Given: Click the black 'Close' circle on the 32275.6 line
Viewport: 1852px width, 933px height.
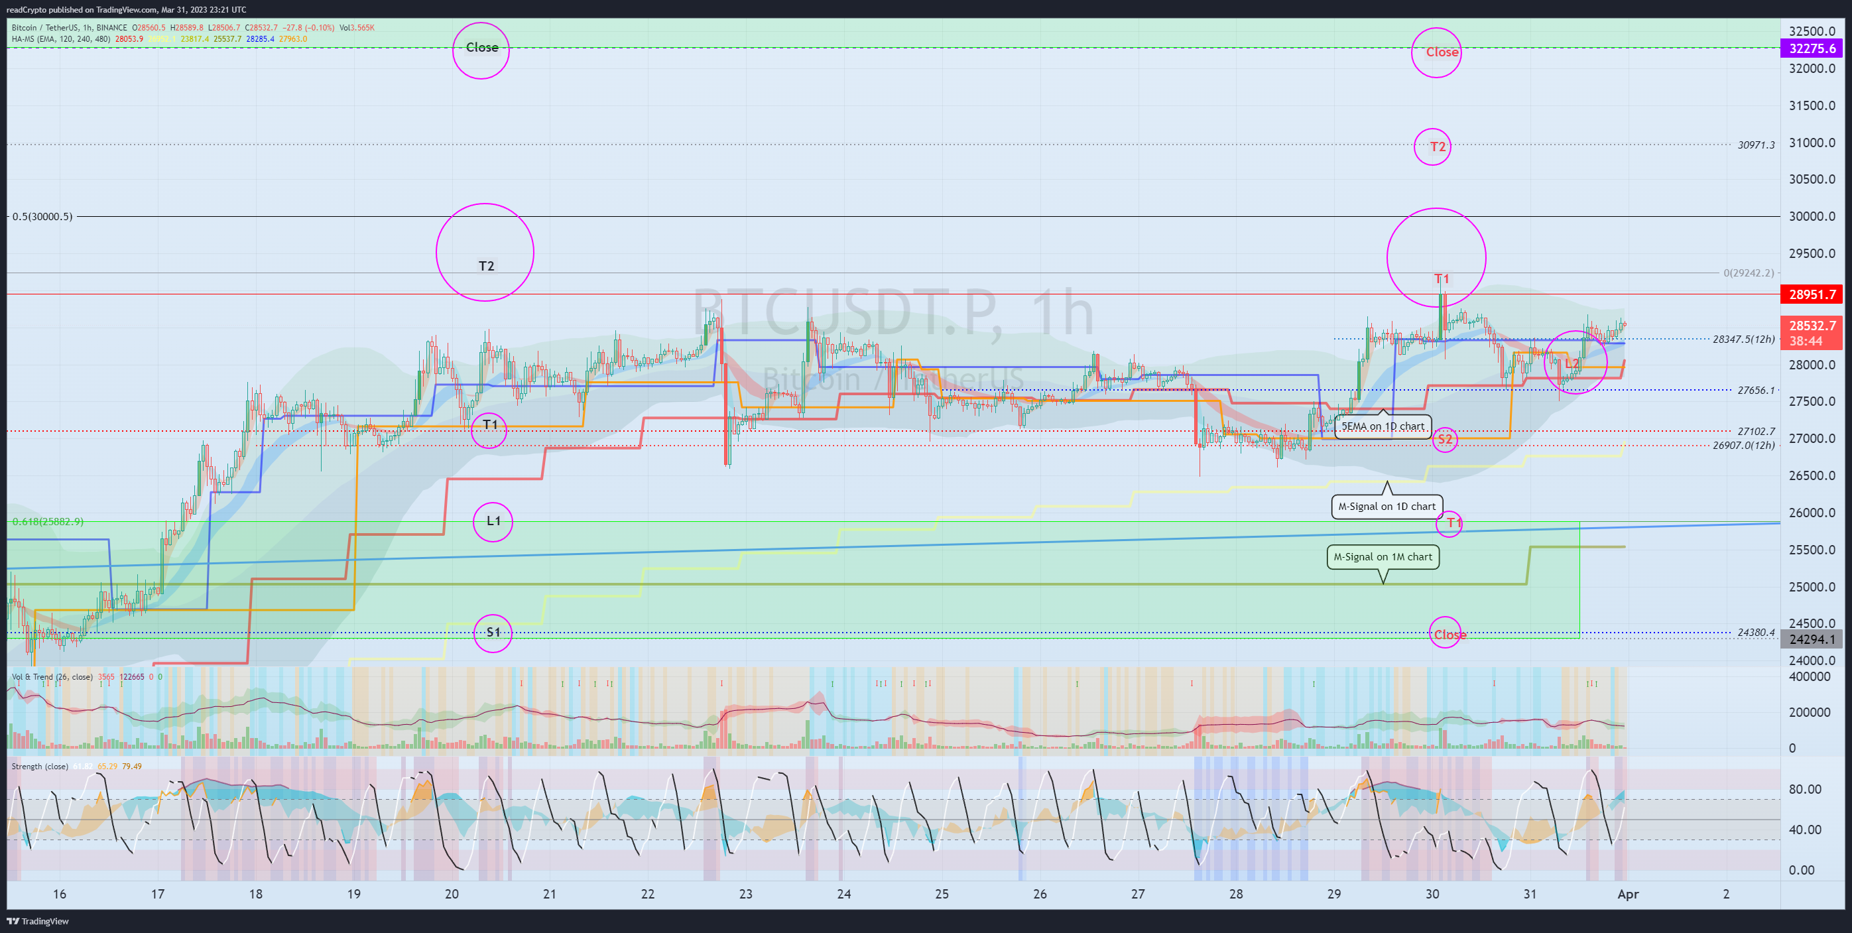Looking at the screenshot, I should tap(481, 50).
